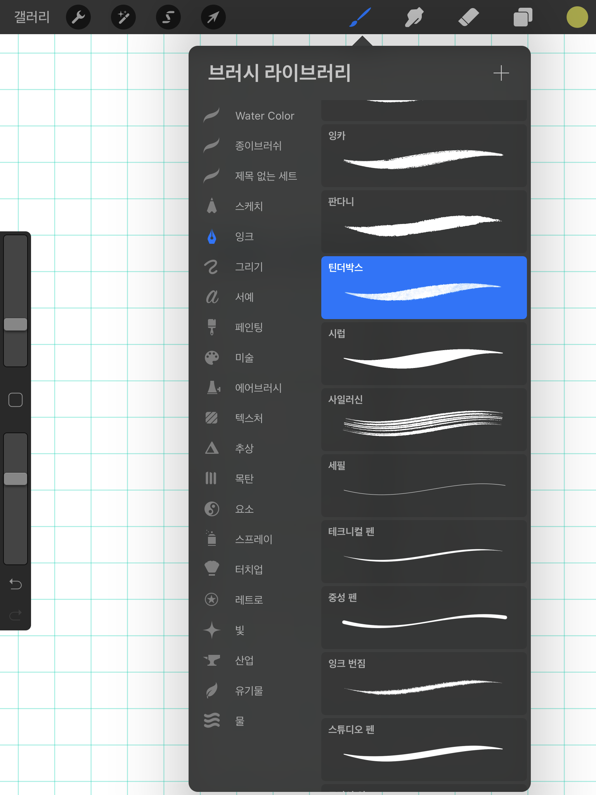This screenshot has width=596, height=795.
Task: Select the 스튜디오 펜 brush
Action: click(x=424, y=750)
